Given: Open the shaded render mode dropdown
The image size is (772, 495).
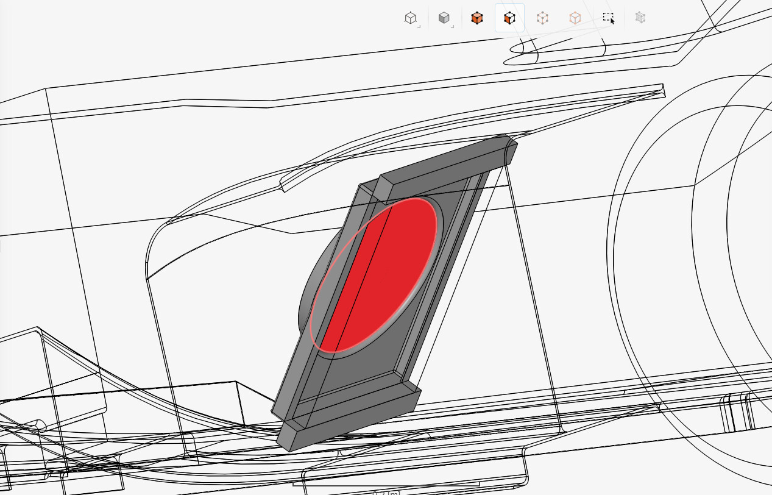Looking at the screenshot, I should point(444,18).
